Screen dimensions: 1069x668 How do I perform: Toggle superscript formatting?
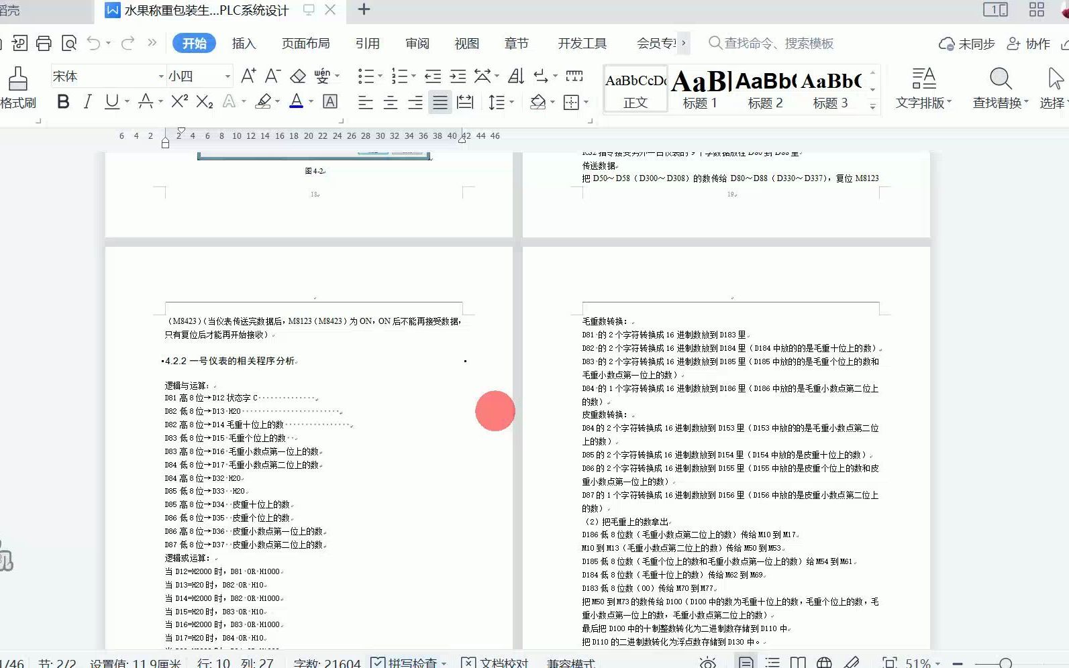point(179,101)
